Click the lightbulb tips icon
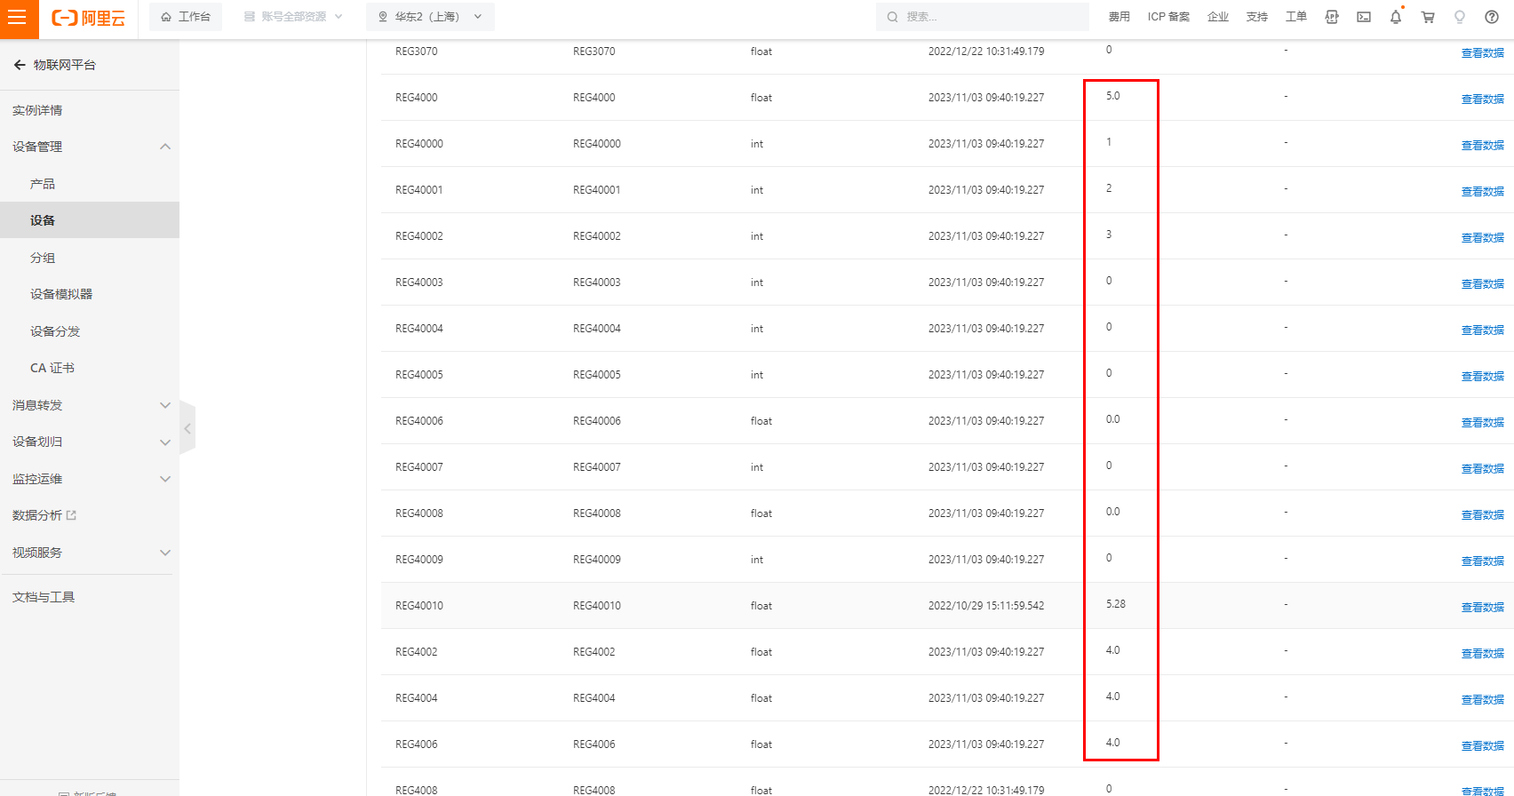The height and width of the screenshot is (796, 1514). [x=1460, y=17]
